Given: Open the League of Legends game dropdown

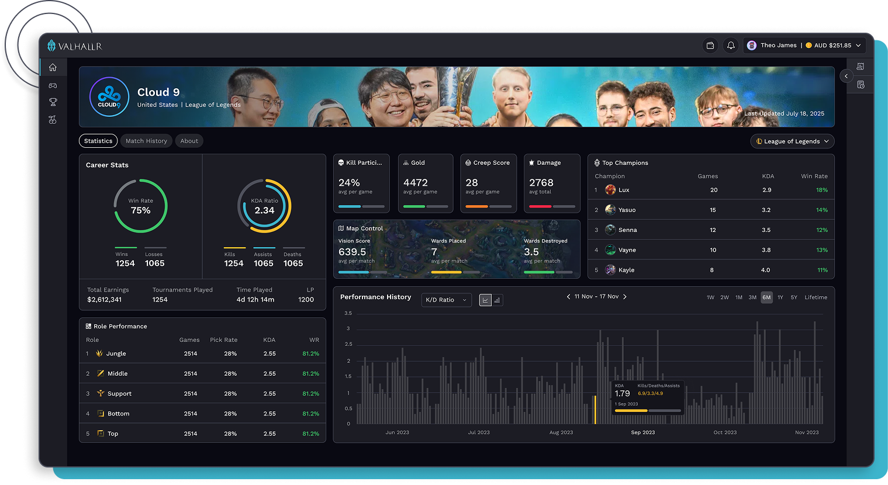Looking at the screenshot, I should point(792,141).
